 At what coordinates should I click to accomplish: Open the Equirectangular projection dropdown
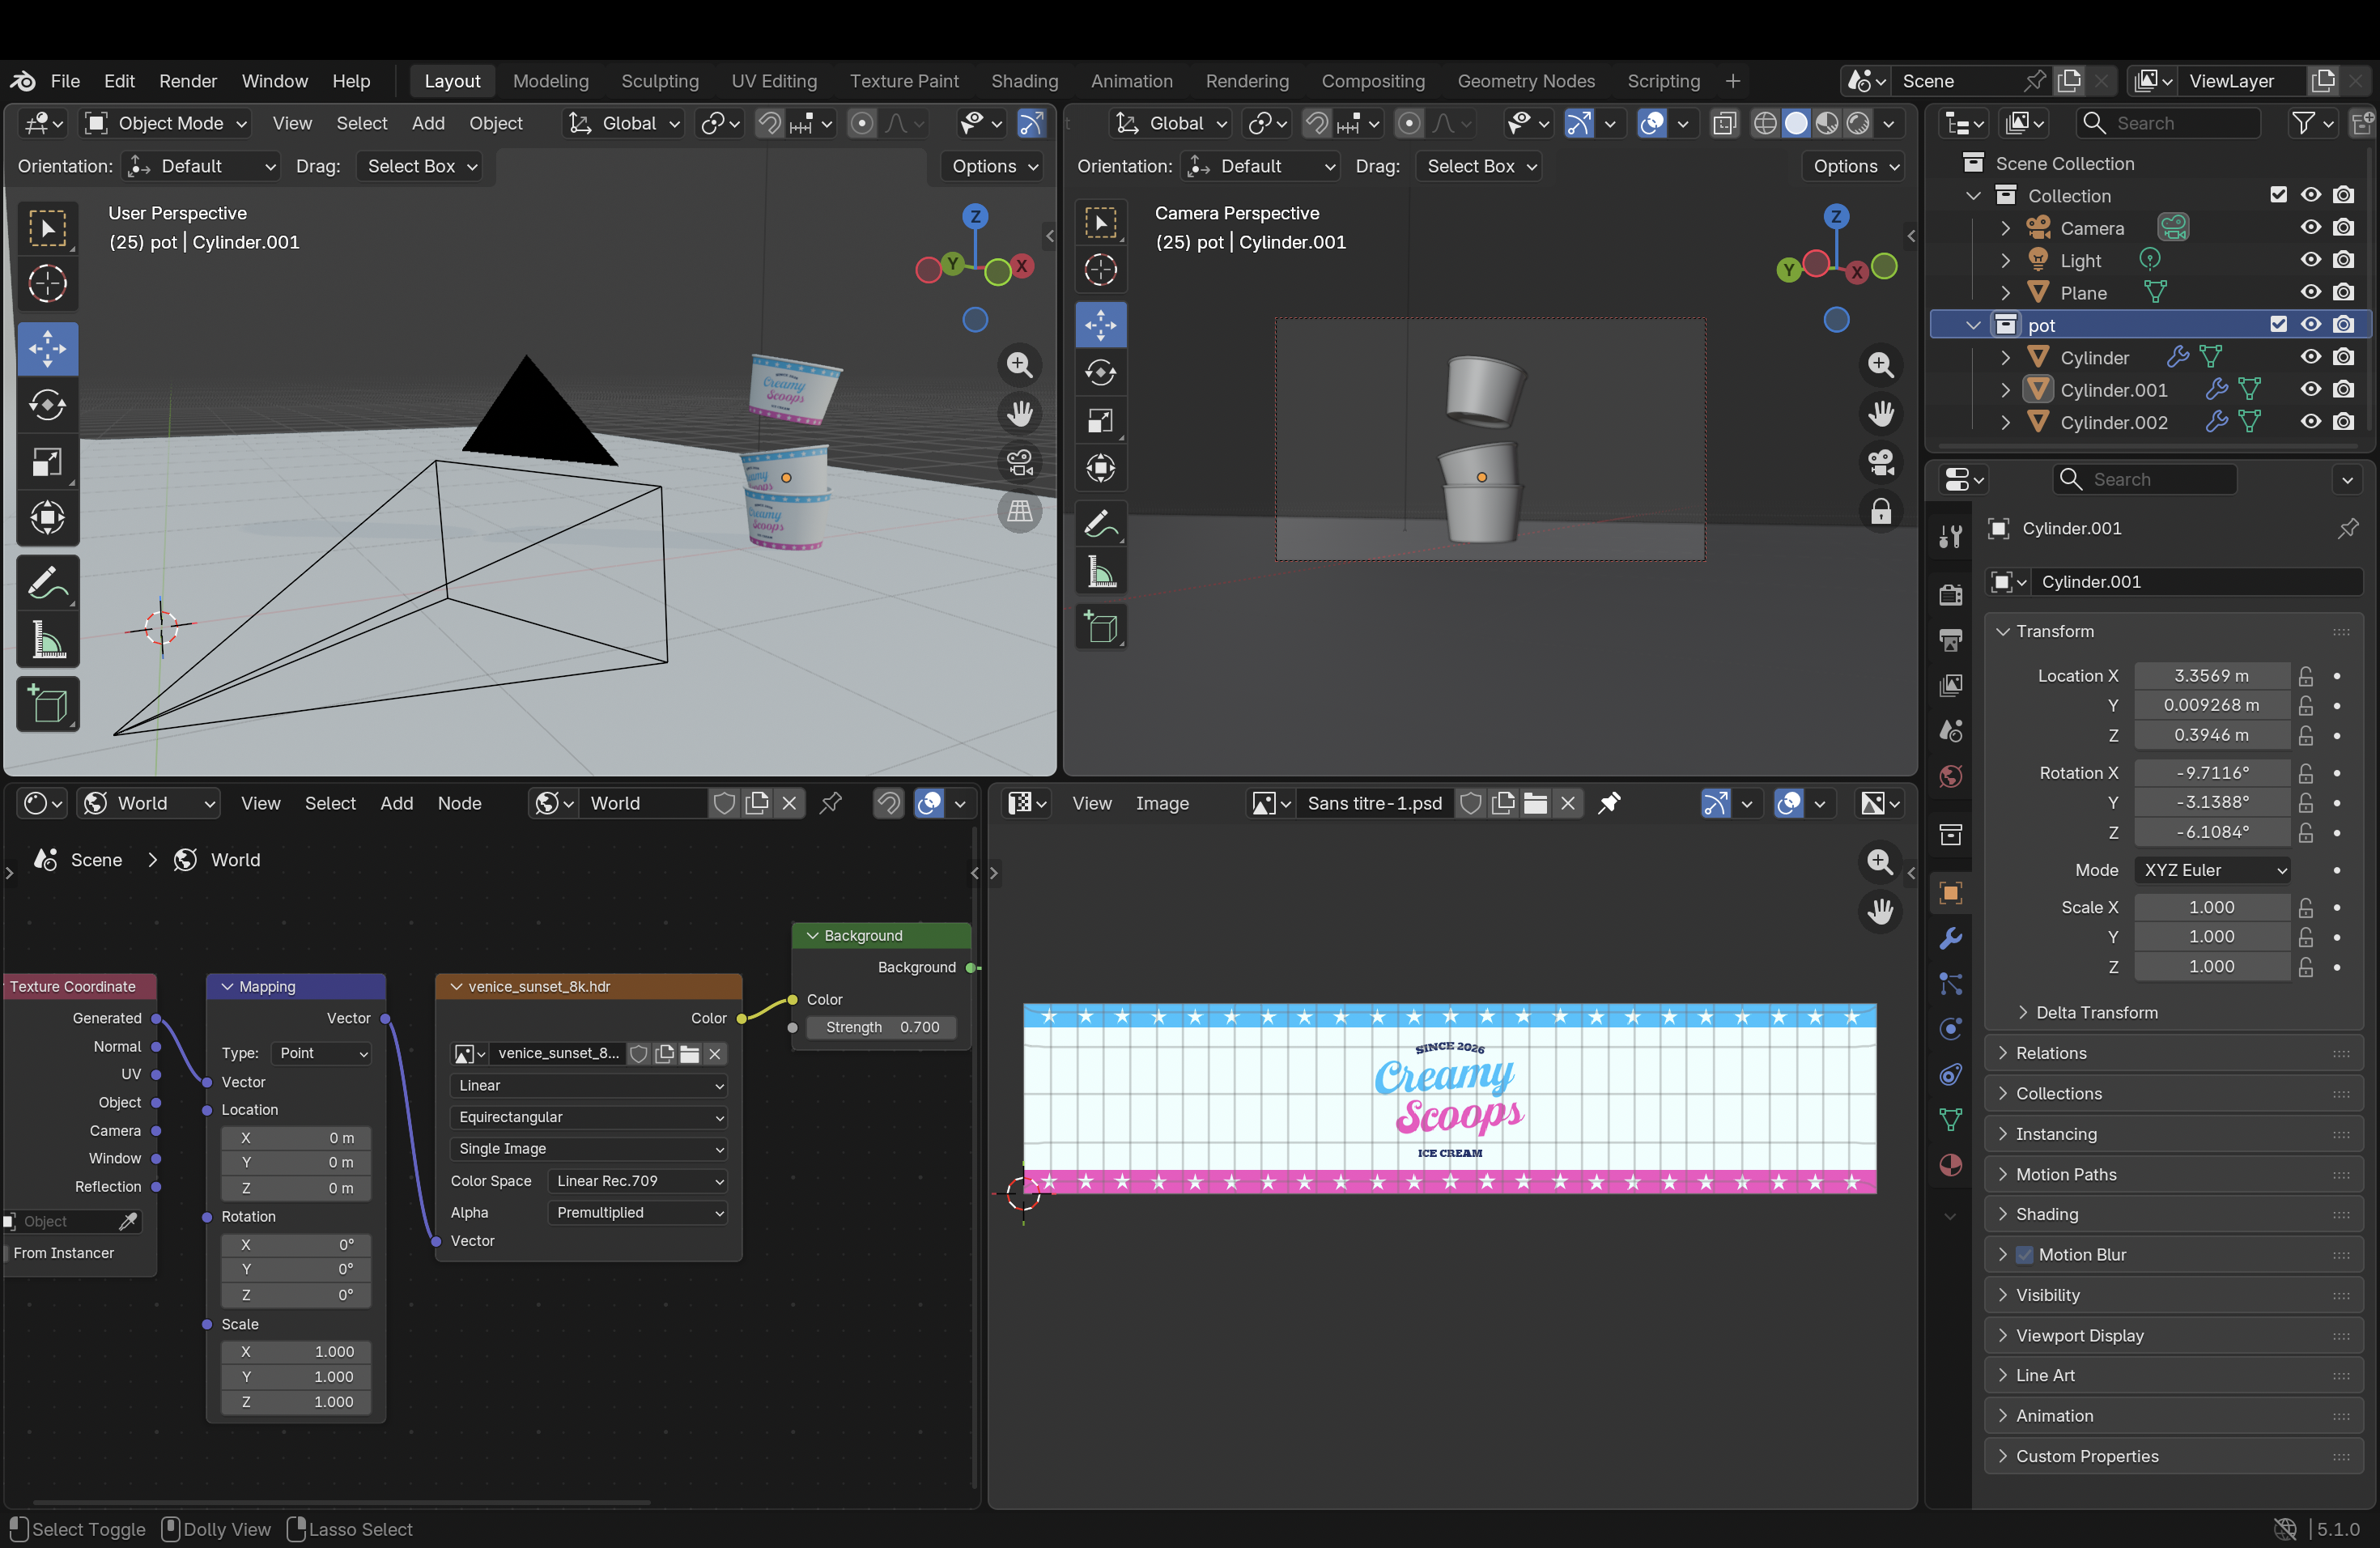pyautogui.click(x=589, y=1117)
